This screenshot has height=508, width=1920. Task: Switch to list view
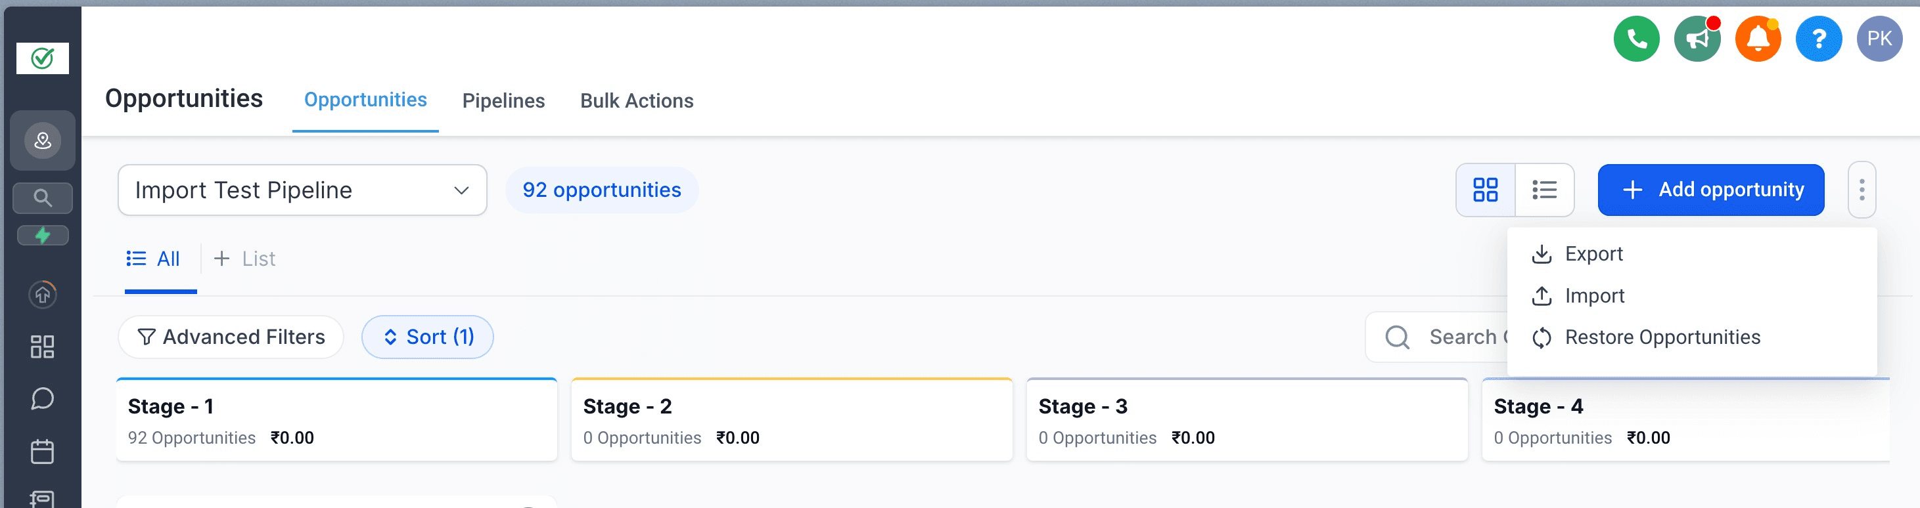[x=1544, y=190]
